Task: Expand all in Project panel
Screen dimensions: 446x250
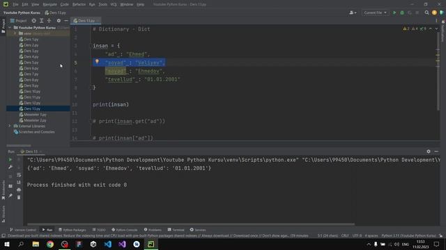Action: (x=42, y=21)
